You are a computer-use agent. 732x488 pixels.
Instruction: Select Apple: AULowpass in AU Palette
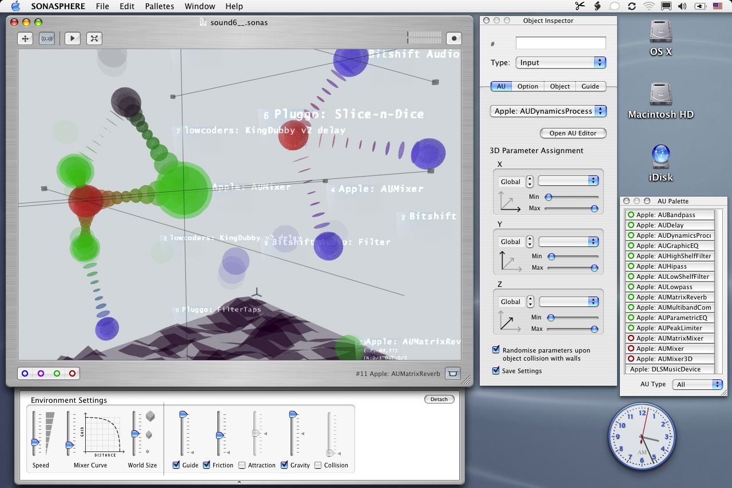[x=670, y=287]
